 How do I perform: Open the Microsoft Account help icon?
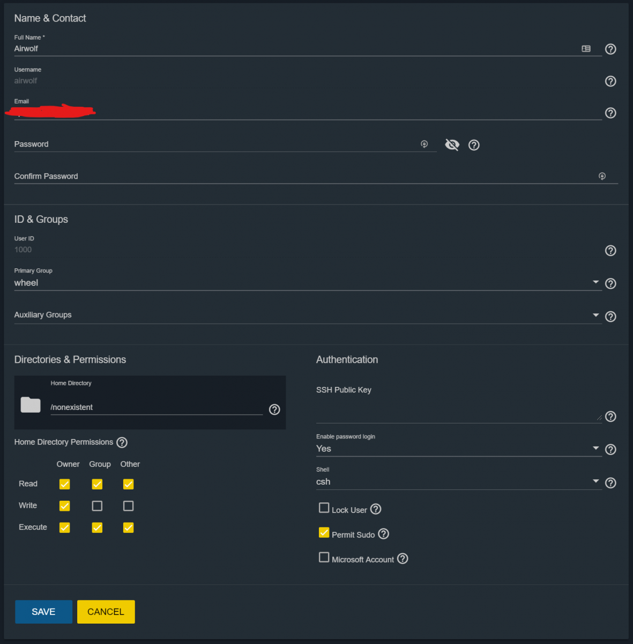point(403,558)
